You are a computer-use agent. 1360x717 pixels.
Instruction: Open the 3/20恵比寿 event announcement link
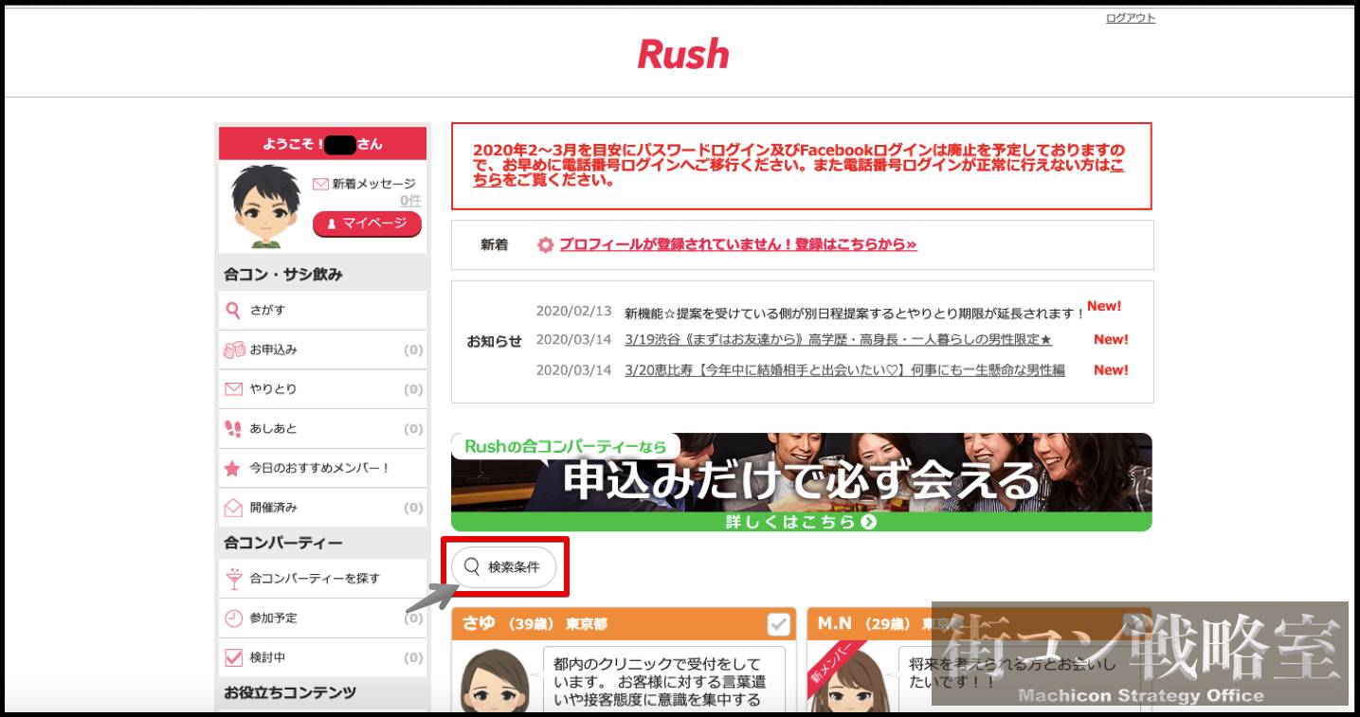[844, 370]
